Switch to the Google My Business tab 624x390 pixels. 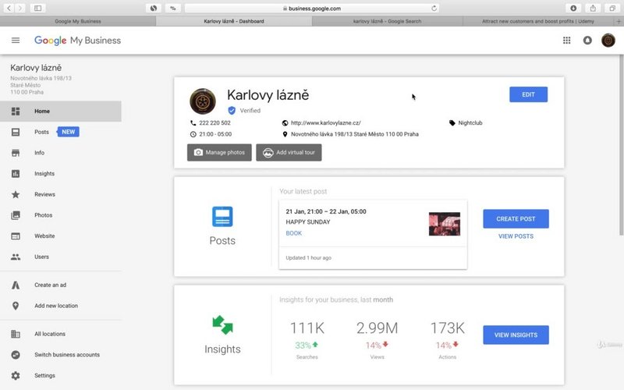(78, 21)
